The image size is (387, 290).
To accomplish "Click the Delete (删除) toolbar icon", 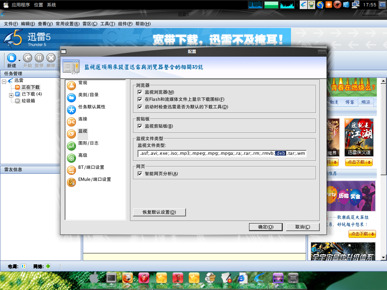I will pyautogui.click(x=51, y=58).
